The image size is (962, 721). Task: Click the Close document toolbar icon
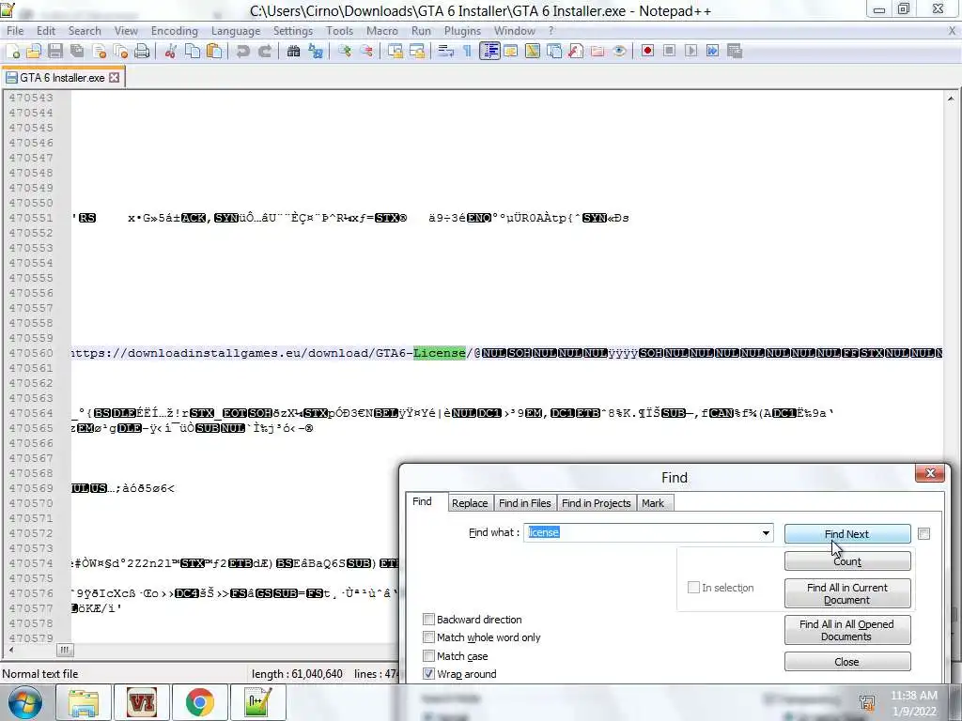(x=99, y=52)
